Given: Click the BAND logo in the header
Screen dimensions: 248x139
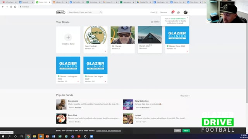Looking at the screenshot, I should click(x=60, y=12).
